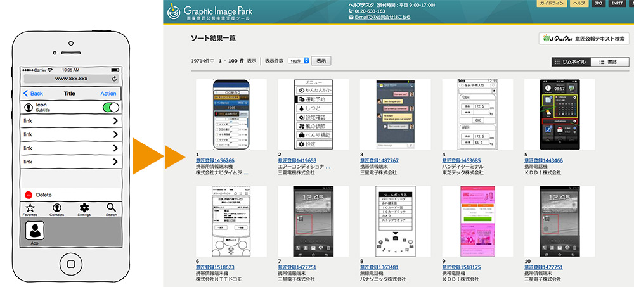
Task: Click the JPO header button
Action: point(599,3)
